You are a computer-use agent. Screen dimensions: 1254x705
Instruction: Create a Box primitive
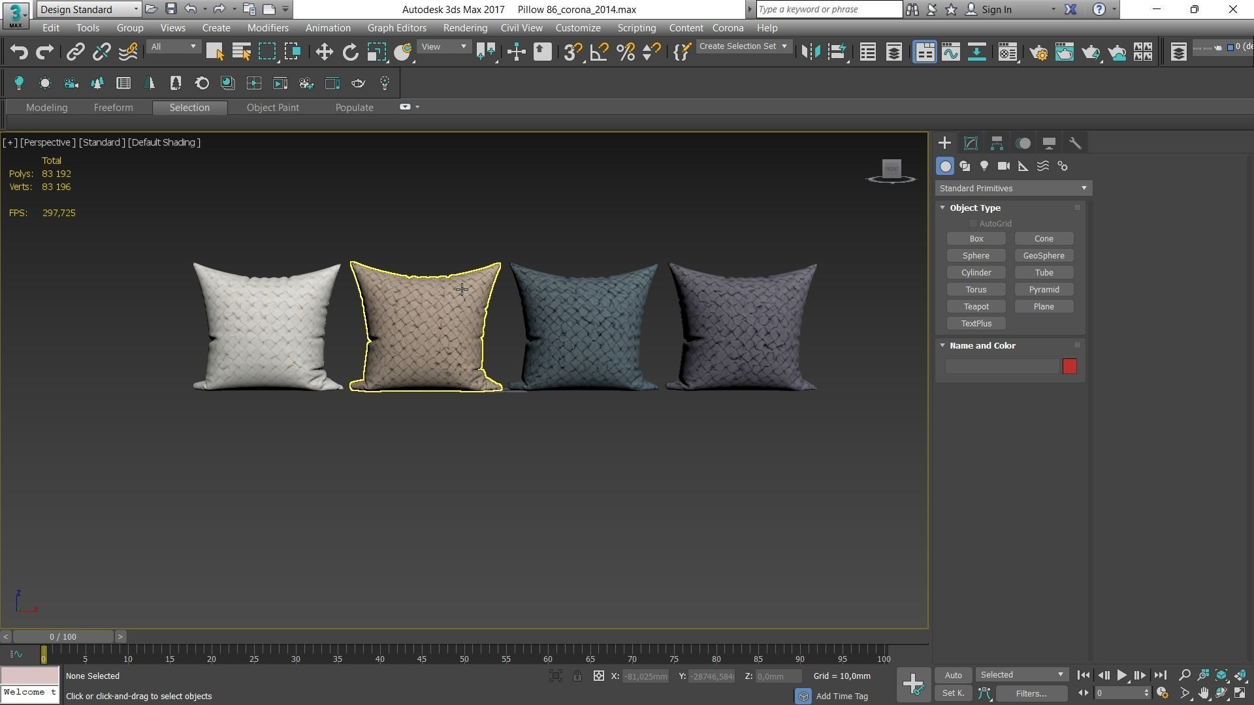point(976,239)
